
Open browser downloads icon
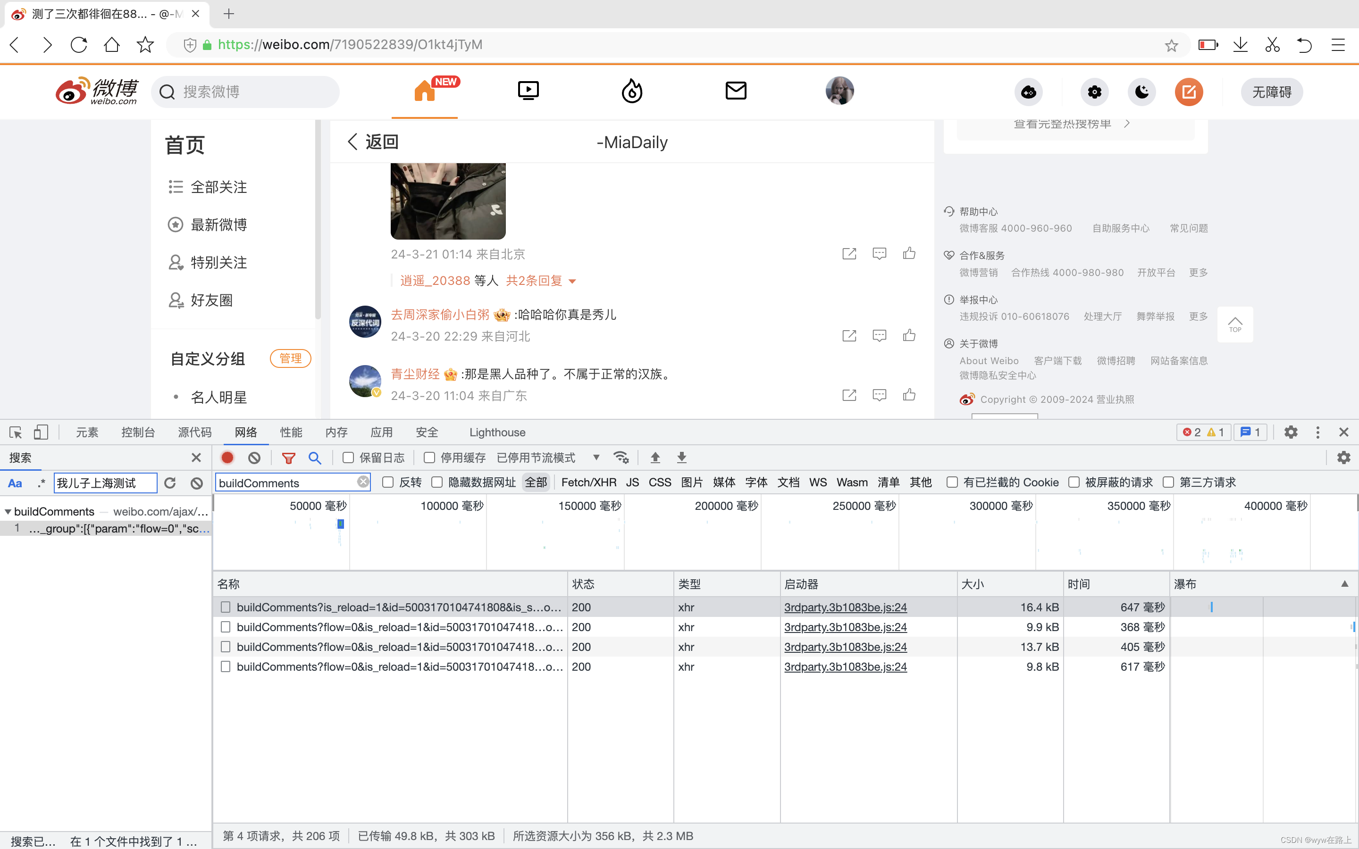[1241, 45]
